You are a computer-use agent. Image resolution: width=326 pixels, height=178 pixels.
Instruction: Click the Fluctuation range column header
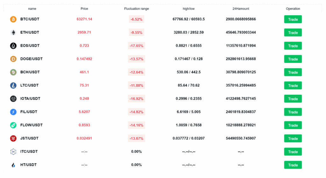click(136, 9)
